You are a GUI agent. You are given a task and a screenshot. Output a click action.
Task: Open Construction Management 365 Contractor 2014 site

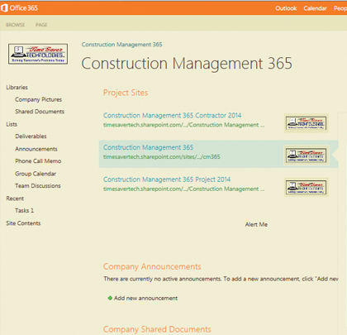172,115
